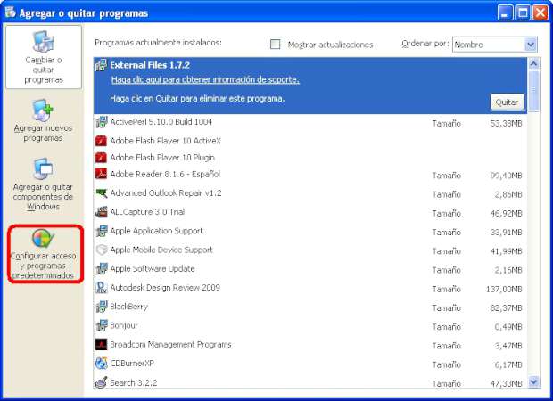The image size is (553, 401).
Task: Click the Apple Software Update icon
Action: pyautogui.click(x=101, y=268)
